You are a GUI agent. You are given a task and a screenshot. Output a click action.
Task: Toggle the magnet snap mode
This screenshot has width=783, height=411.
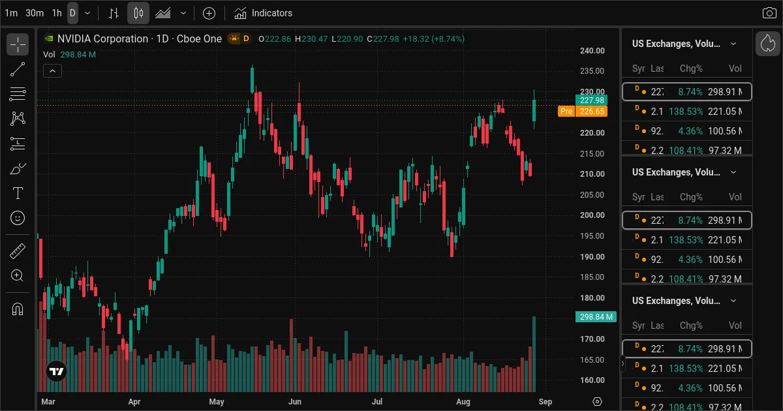point(18,309)
